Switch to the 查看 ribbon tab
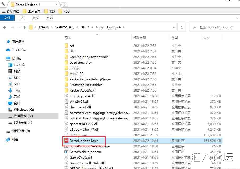The width and height of the screenshot is (240, 169). [50, 18]
